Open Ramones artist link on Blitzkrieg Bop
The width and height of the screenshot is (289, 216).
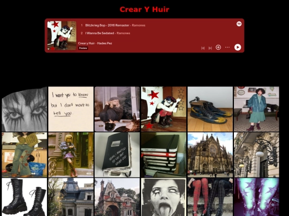click(x=139, y=26)
